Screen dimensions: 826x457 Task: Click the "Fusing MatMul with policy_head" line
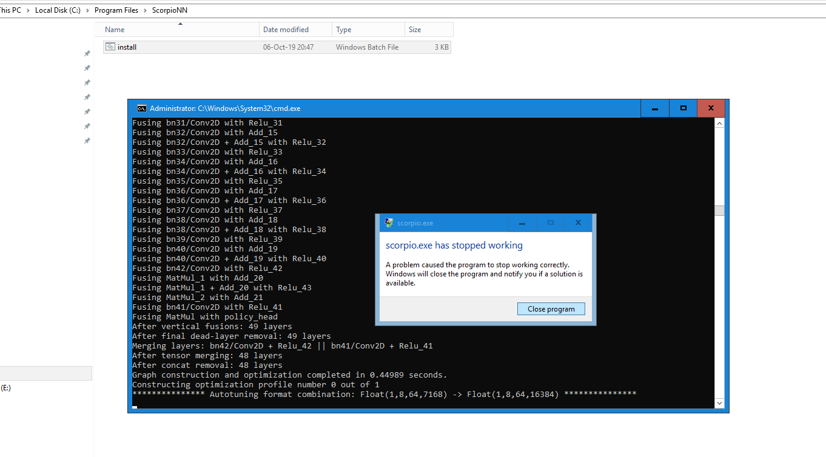[x=204, y=316]
